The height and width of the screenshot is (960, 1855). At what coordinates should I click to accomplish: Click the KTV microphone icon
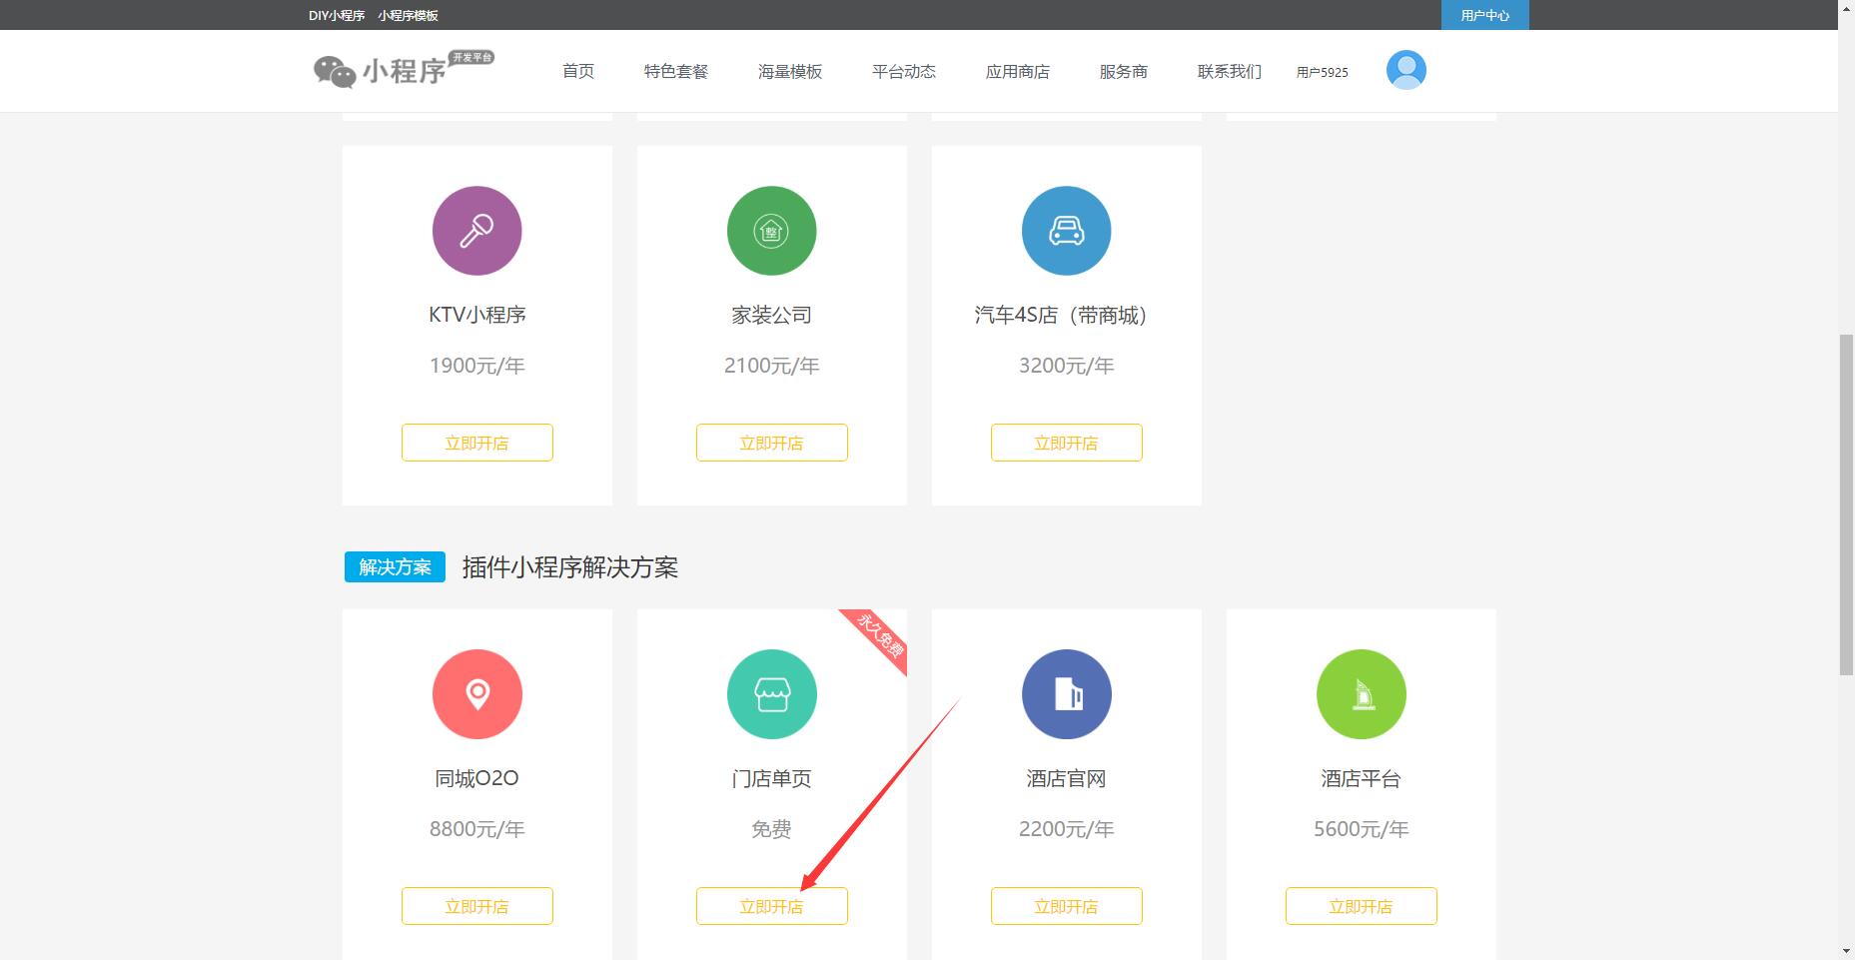tap(476, 231)
